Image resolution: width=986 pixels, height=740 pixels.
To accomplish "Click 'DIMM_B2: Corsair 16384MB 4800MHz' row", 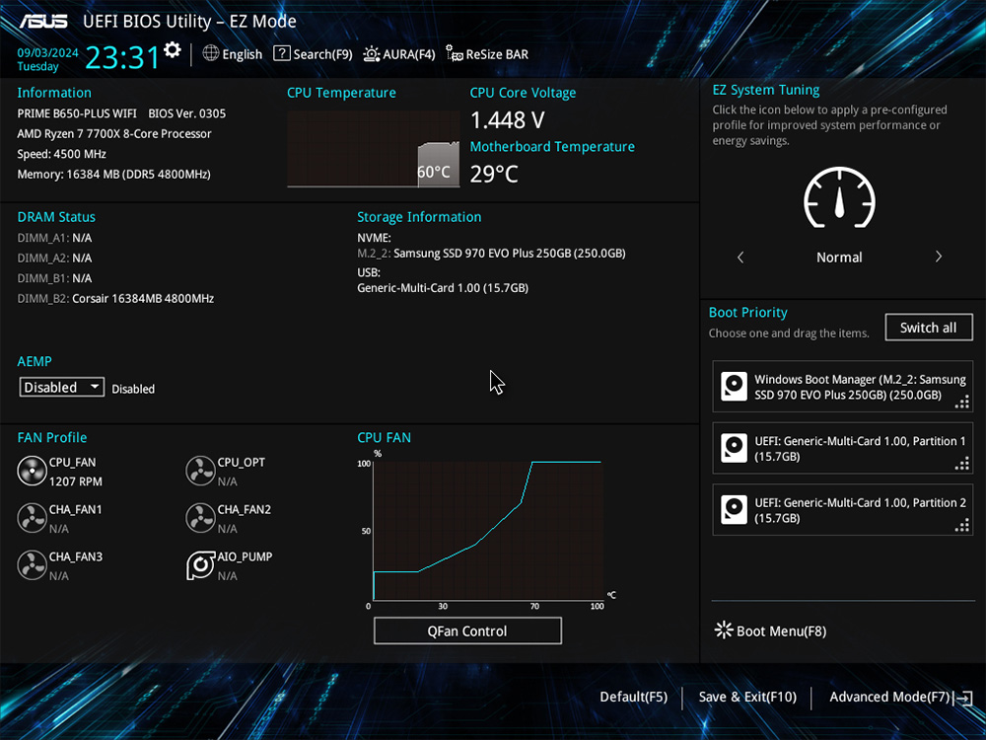I will (x=115, y=298).
